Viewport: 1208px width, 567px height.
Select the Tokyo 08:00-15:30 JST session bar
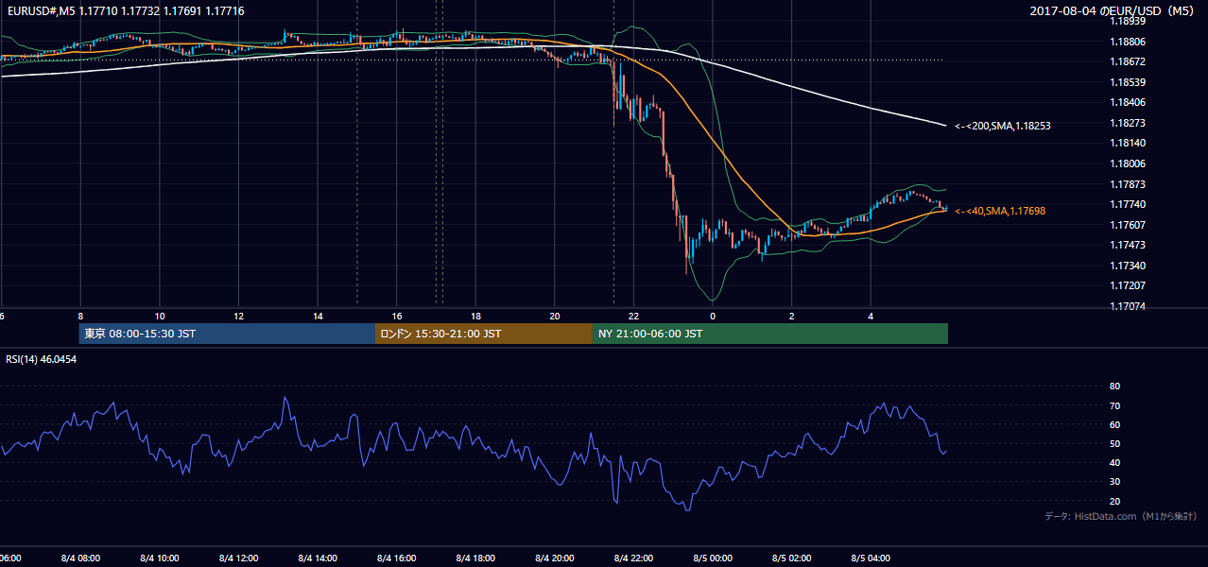[x=227, y=334]
